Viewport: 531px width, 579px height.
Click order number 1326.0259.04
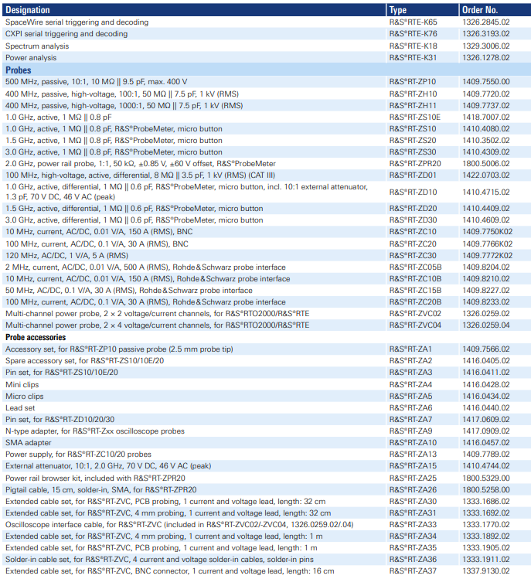[x=486, y=325]
